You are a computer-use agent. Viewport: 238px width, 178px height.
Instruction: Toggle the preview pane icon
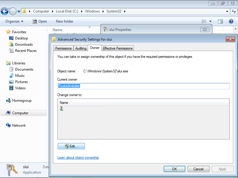click(220, 21)
